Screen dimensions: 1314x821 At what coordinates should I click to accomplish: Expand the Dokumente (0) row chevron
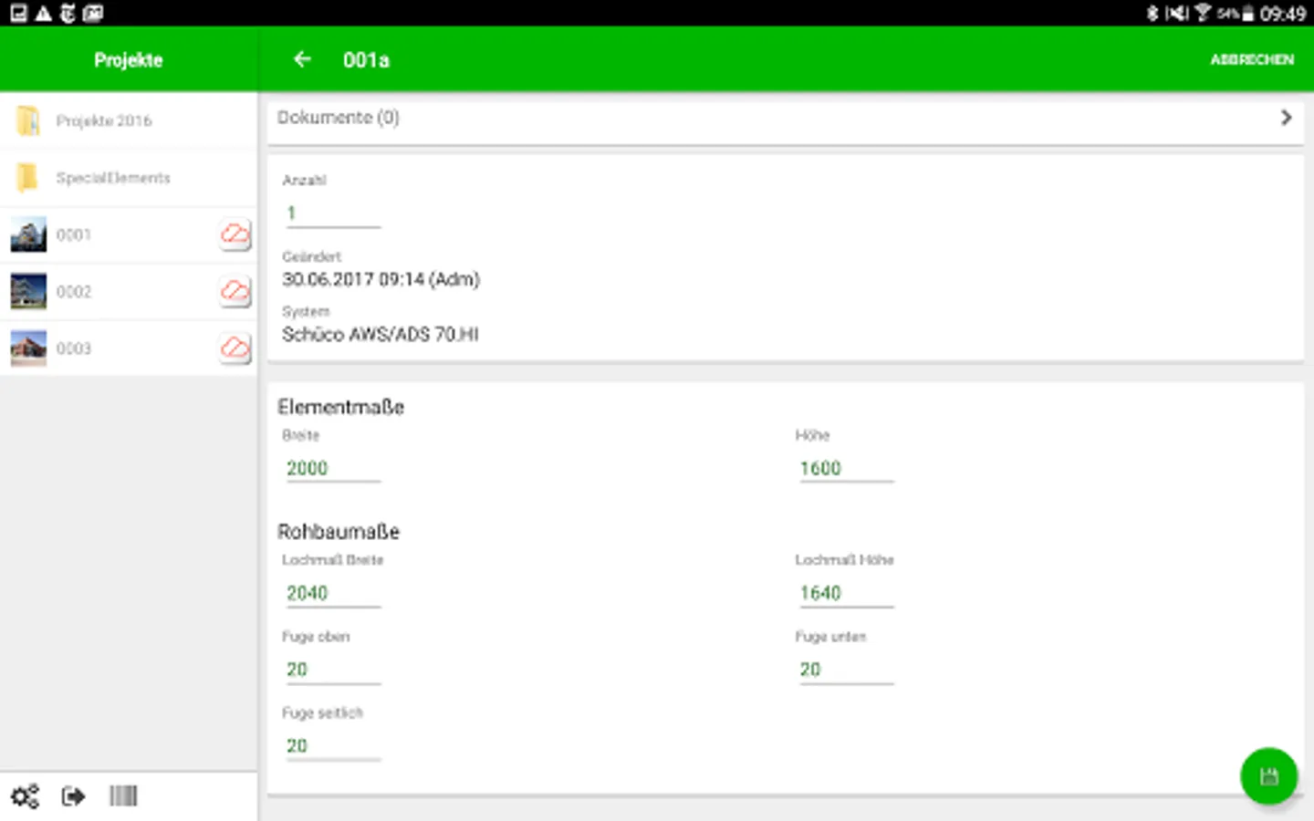coord(1286,118)
